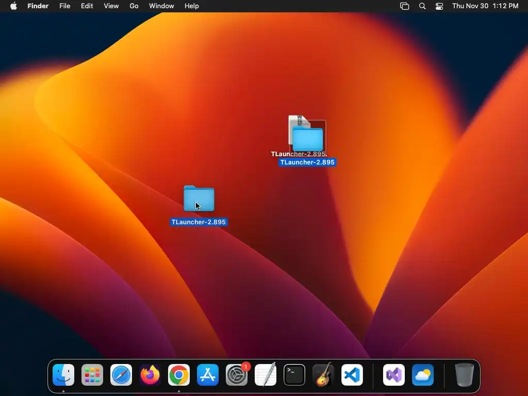Open the Go menu
This screenshot has width=528, height=396.
tap(134, 6)
